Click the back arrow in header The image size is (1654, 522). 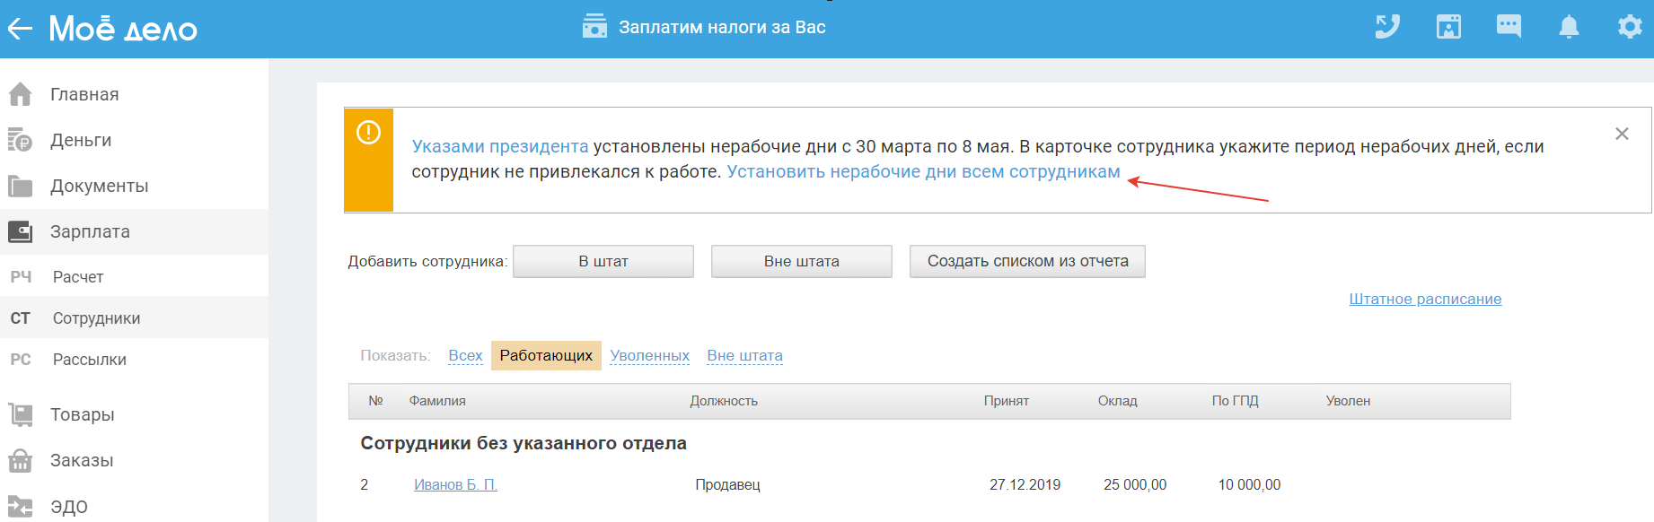click(20, 29)
